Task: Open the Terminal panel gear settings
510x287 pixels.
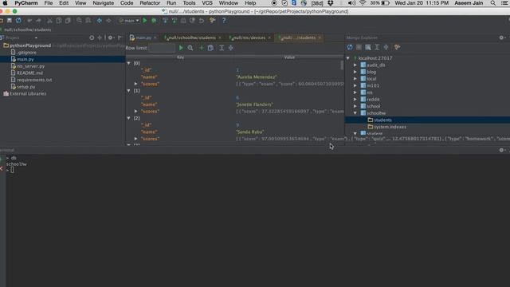Action: click(501, 150)
